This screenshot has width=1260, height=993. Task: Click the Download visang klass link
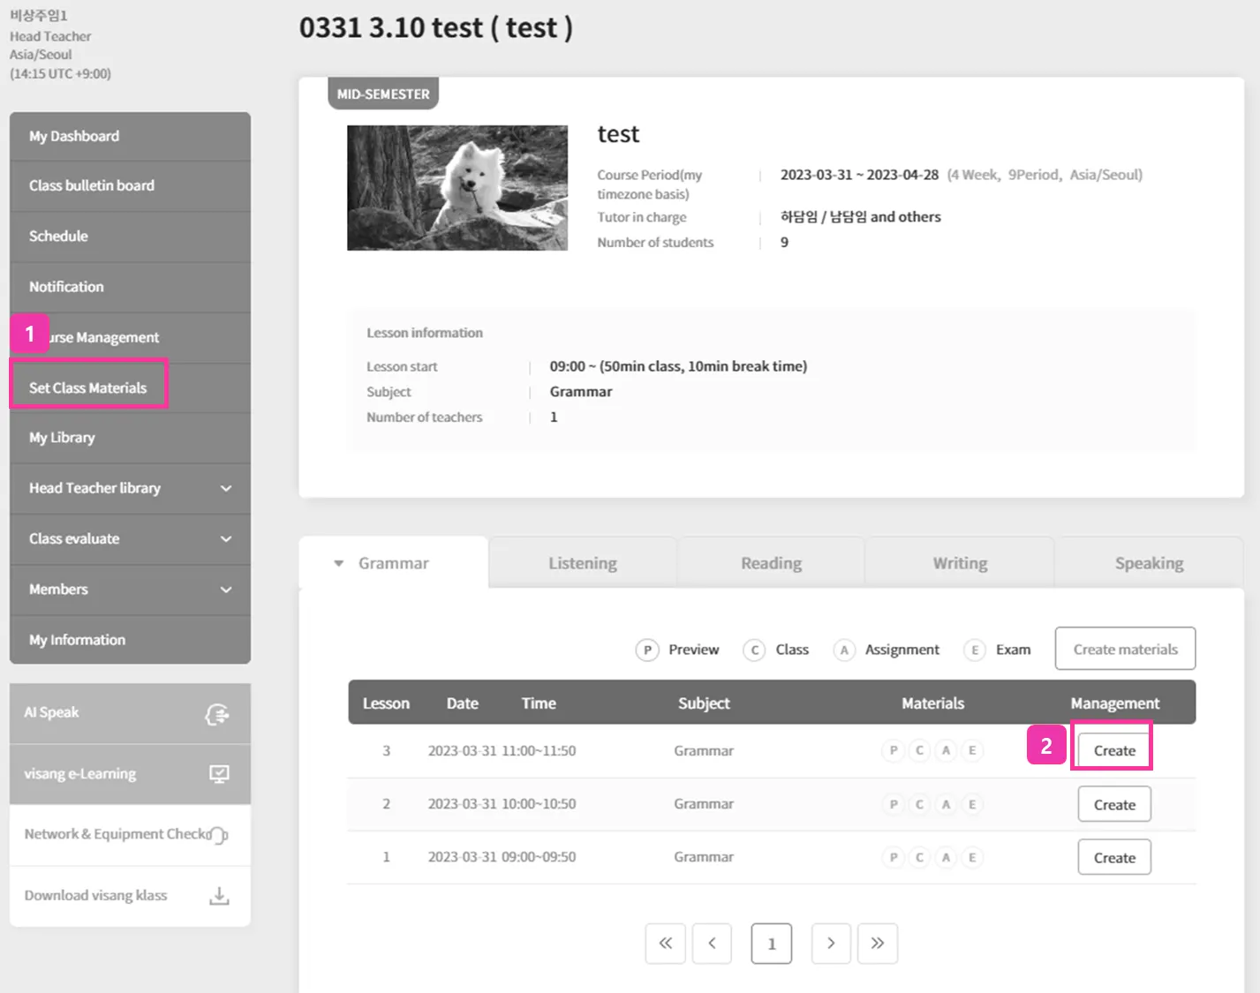[130, 896]
